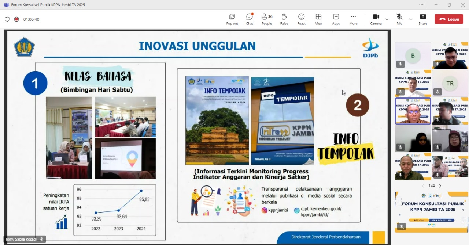
Task: Go to previous participant page
Action: pyautogui.click(x=424, y=186)
